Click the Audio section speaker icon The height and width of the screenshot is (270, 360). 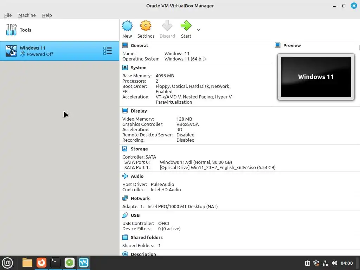pos(125,176)
